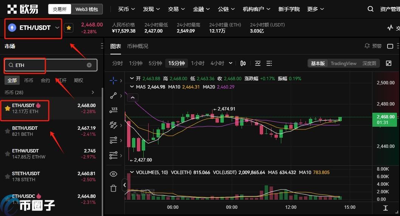Choose the 1分钟 timeframe
The image size is (400, 216).
(136, 63)
